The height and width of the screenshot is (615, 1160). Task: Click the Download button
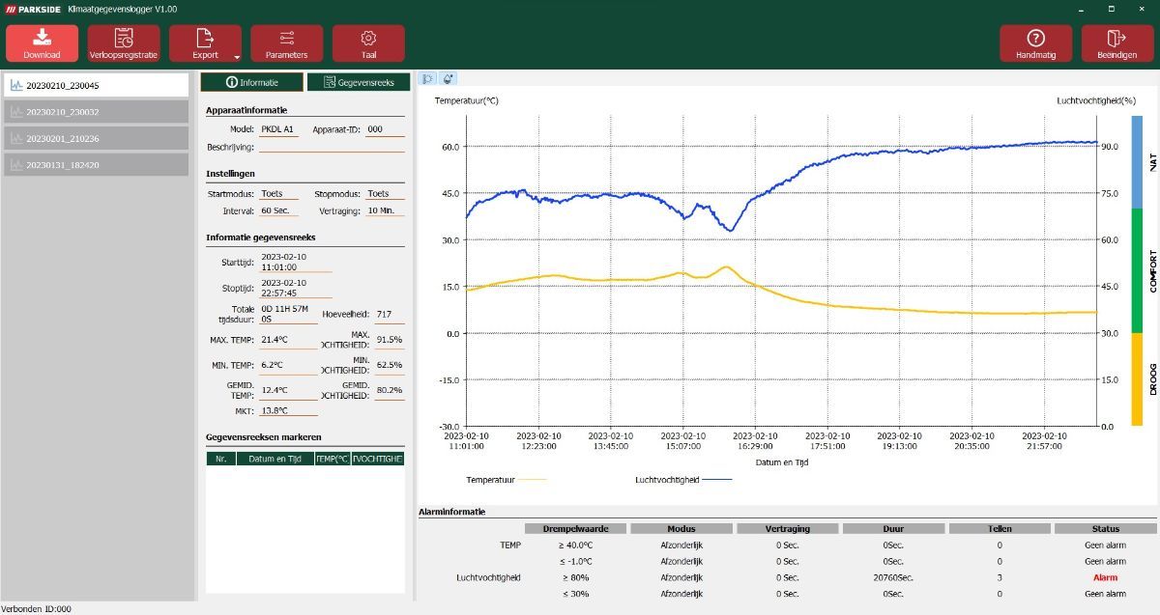click(42, 43)
